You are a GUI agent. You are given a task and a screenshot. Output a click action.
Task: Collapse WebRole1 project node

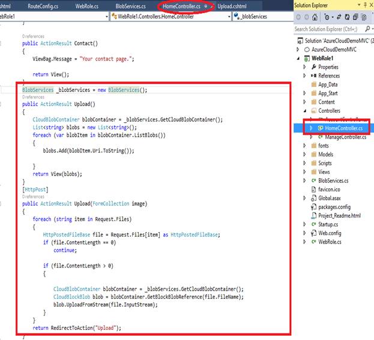(298, 58)
